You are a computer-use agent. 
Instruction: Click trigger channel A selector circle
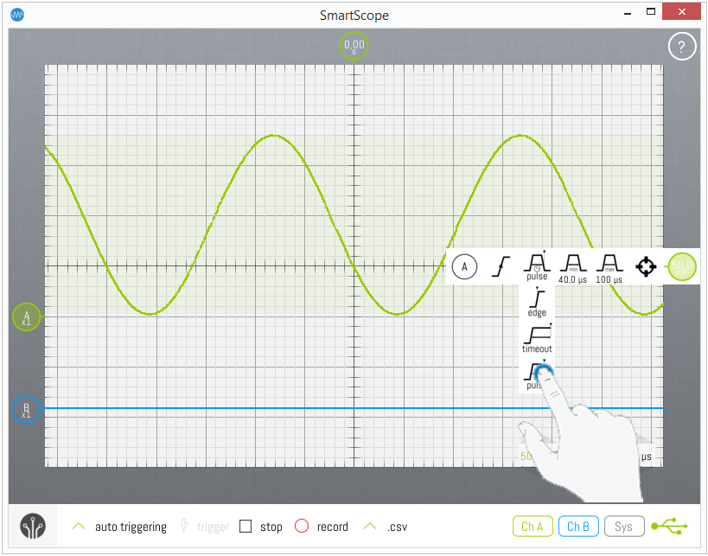[x=464, y=266]
